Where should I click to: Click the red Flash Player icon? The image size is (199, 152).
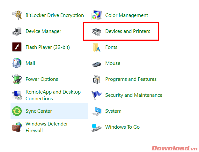click(x=17, y=47)
